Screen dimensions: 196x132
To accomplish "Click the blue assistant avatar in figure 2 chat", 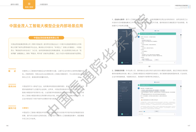I will click(x=139, y=88).
